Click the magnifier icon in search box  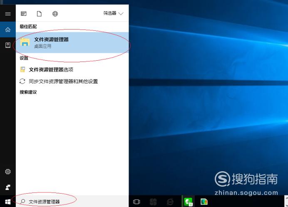click(23, 201)
